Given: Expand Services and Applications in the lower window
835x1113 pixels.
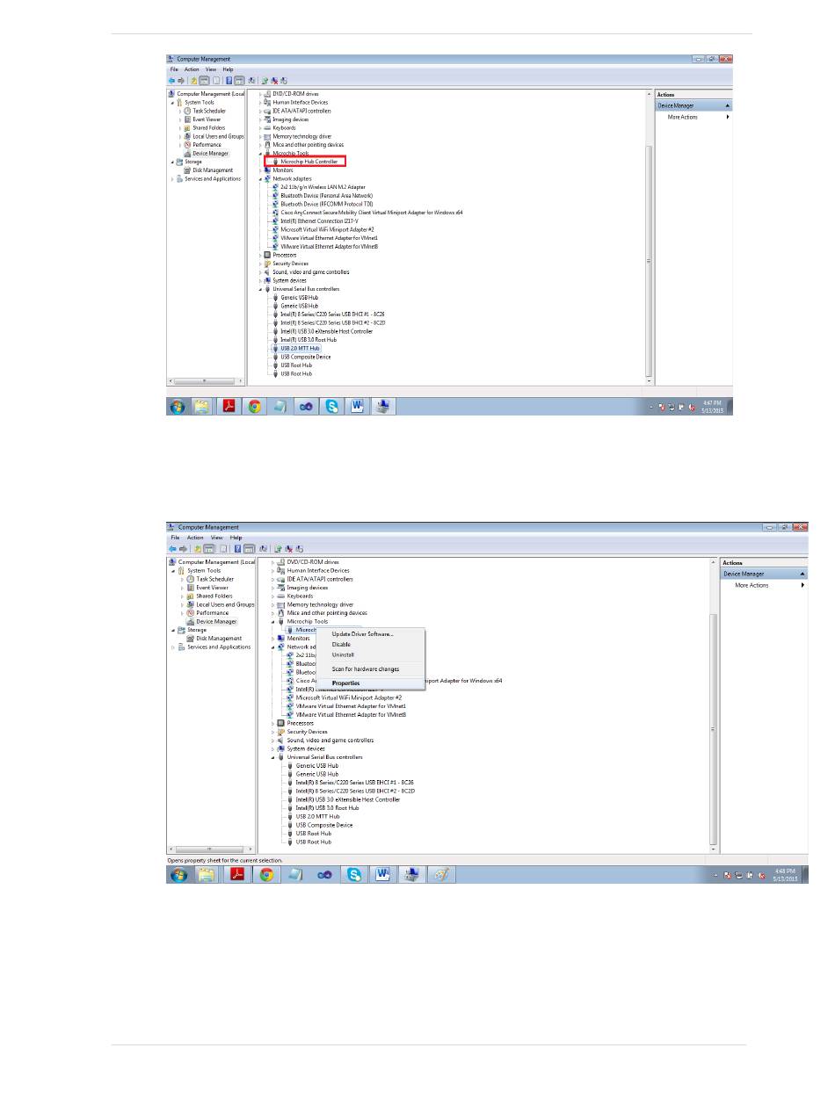Looking at the screenshot, I should (174, 647).
